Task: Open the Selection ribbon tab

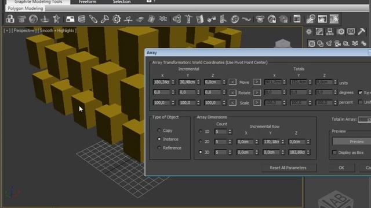Action: click(122, 2)
